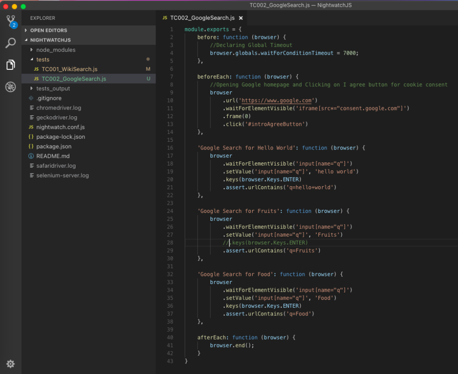Image resolution: width=458 pixels, height=374 pixels.
Task: Click the package-lock.json braces icon
Action: coord(31,137)
